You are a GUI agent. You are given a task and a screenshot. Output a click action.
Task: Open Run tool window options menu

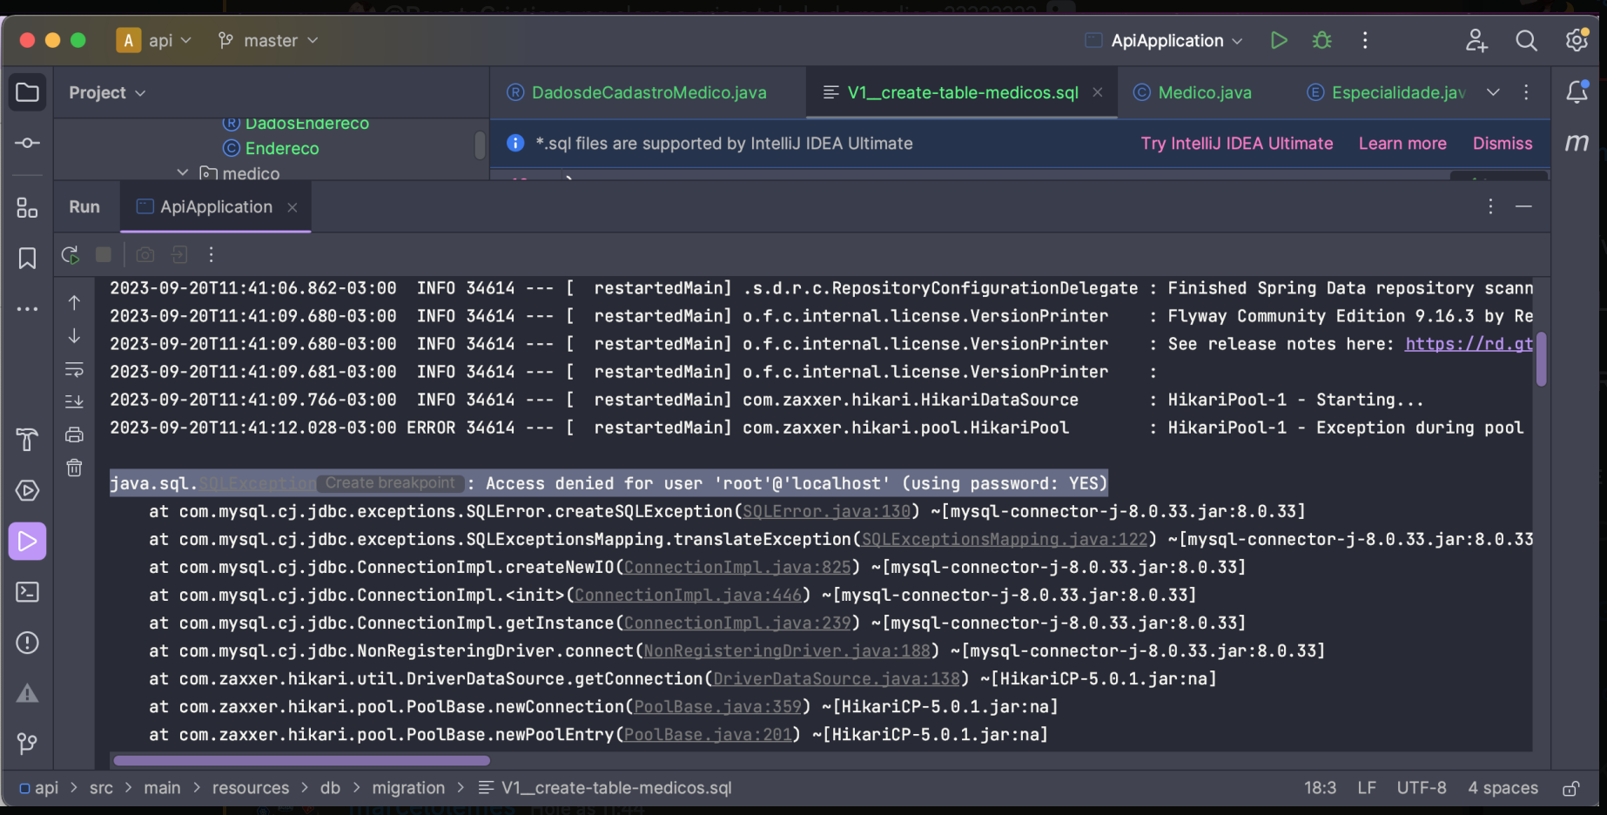(1490, 206)
